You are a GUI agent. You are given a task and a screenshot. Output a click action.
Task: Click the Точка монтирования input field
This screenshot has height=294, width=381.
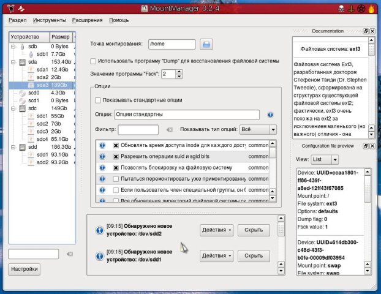(172, 44)
